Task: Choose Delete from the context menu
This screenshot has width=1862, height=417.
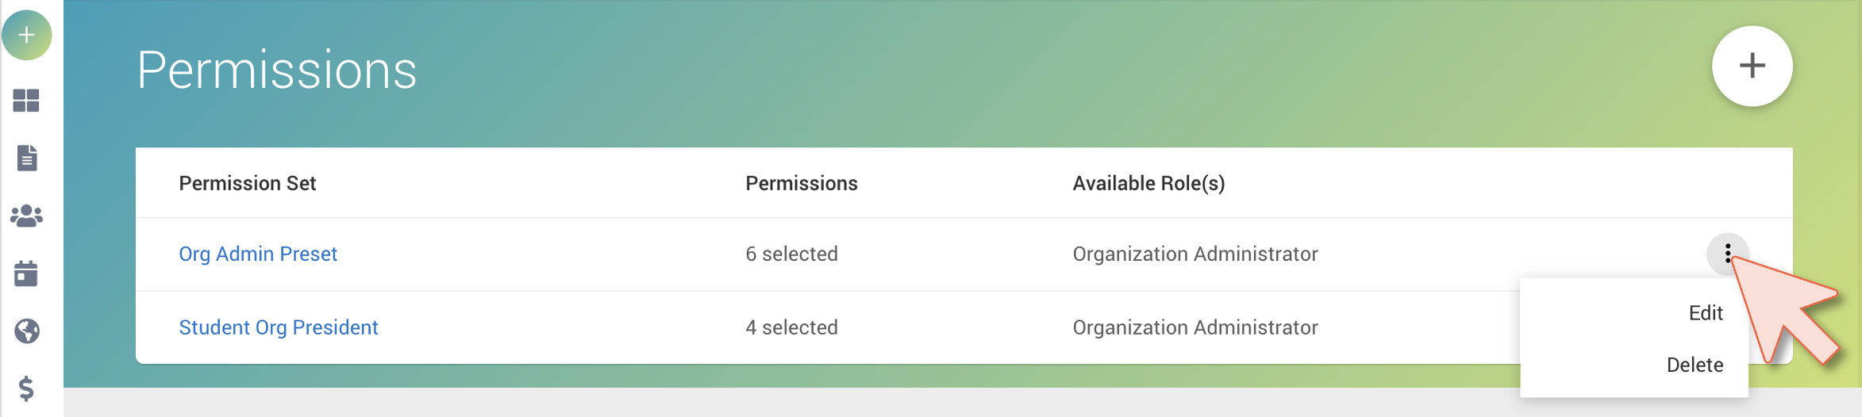Action: point(1695,365)
